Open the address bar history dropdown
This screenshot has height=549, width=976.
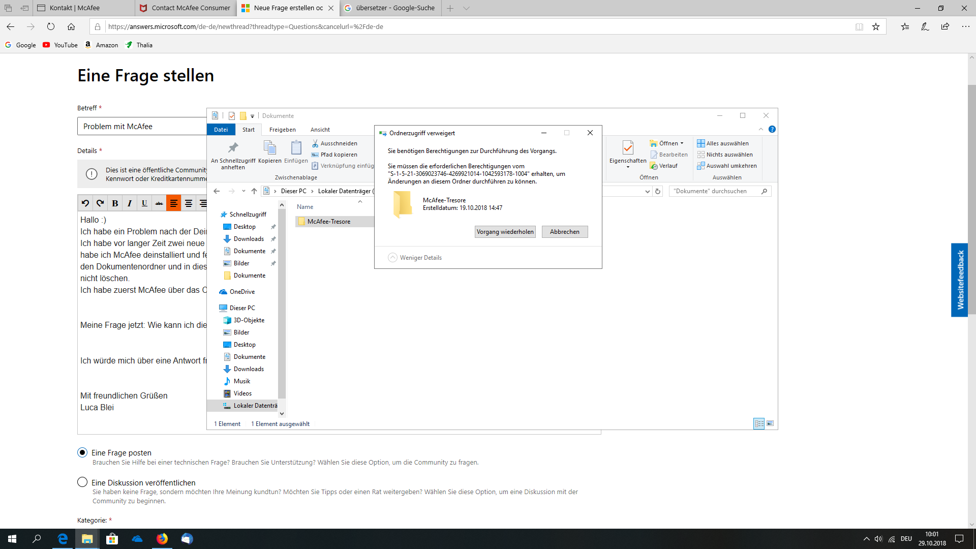pyautogui.click(x=647, y=191)
